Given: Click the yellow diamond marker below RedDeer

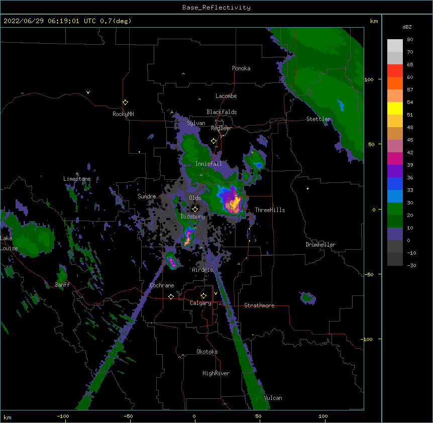Looking at the screenshot, I should (213, 141).
